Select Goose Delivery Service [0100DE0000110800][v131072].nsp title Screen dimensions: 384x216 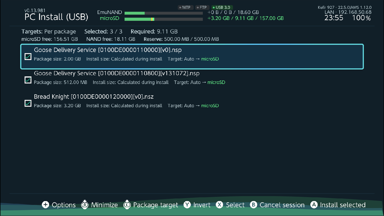pos(117,73)
